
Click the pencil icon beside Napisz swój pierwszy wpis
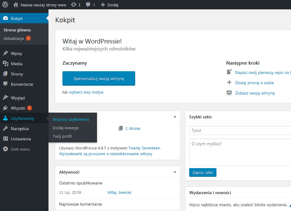click(229, 72)
